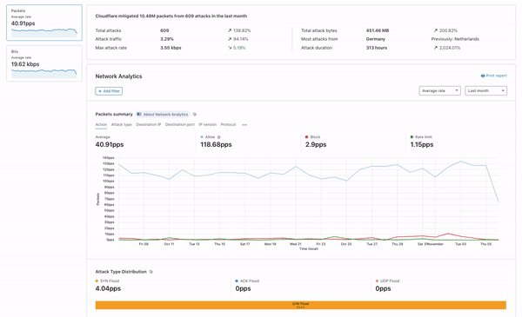Click the 451.46 MB total attack bytes
The height and width of the screenshot is (317, 522).
point(378,30)
